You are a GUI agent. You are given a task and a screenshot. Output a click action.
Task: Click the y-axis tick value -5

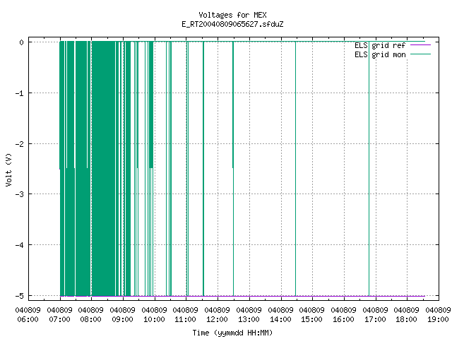pos(20,296)
